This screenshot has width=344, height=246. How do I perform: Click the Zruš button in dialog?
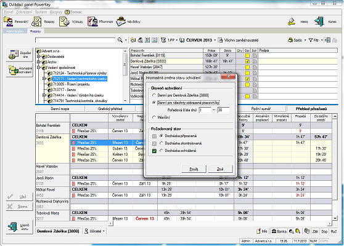(220, 169)
